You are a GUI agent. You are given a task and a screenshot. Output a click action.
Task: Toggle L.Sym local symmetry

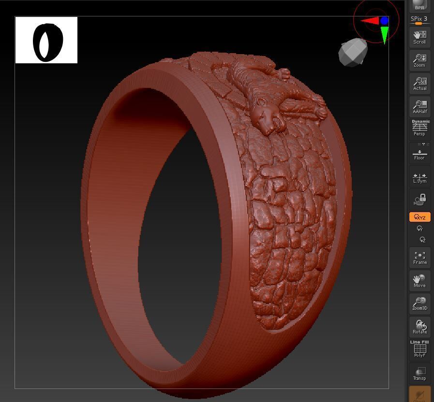(419, 177)
